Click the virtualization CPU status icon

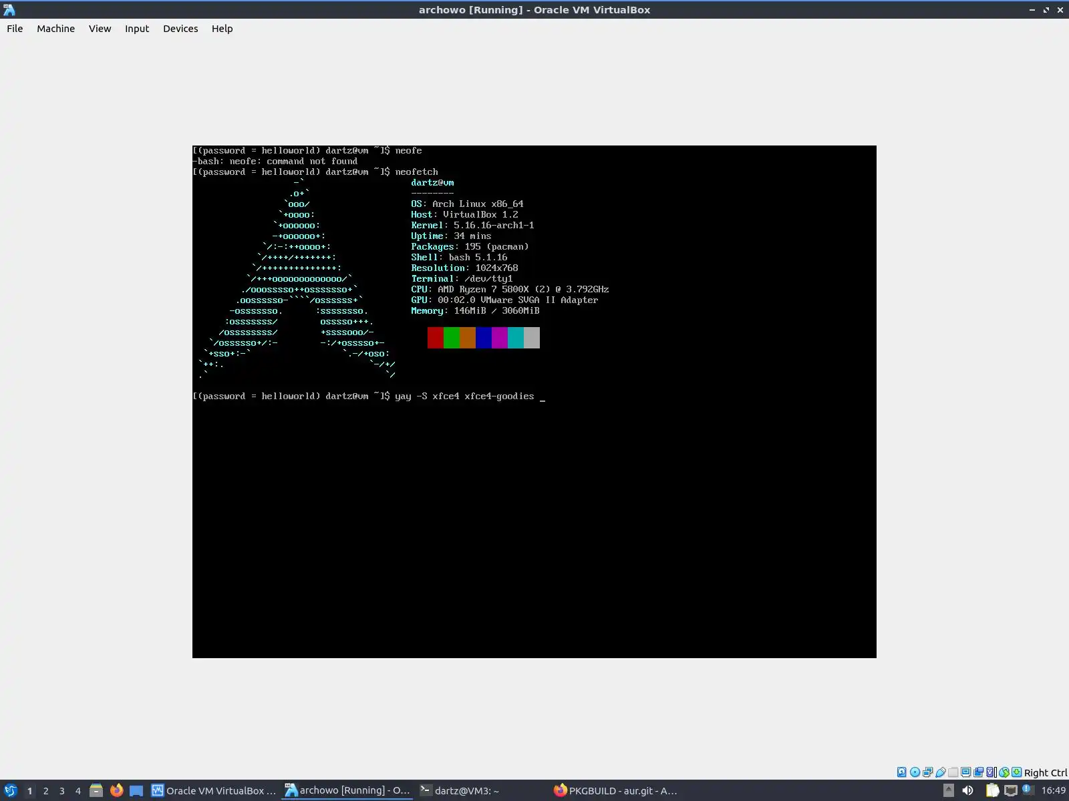[991, 772]
